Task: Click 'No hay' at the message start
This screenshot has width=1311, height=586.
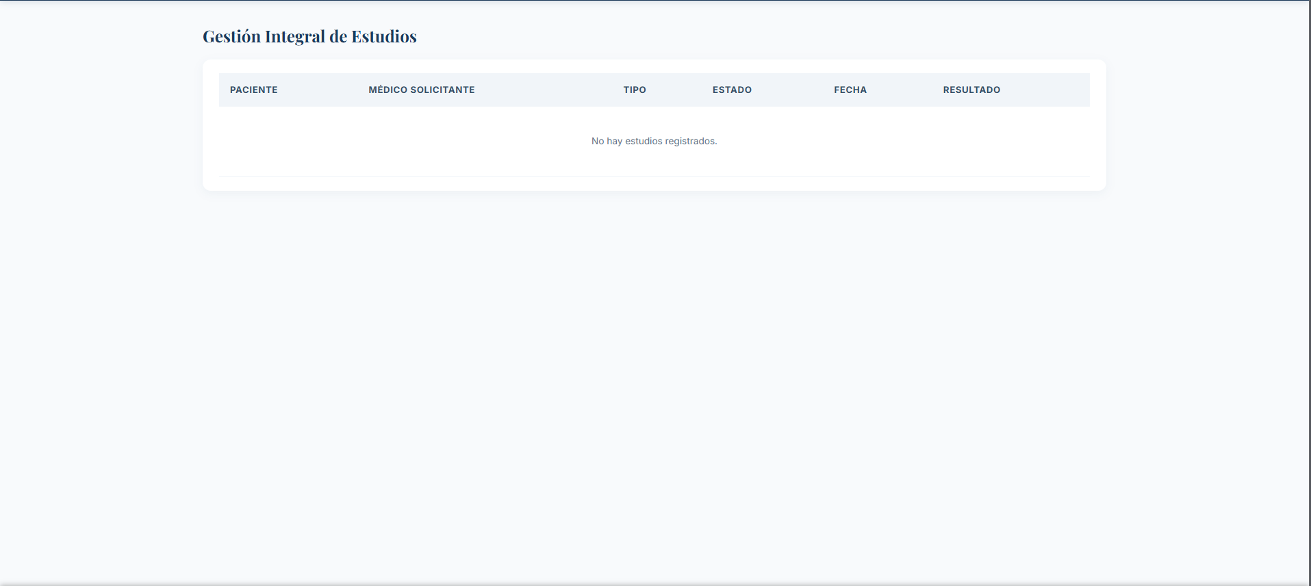Action: 607,141
